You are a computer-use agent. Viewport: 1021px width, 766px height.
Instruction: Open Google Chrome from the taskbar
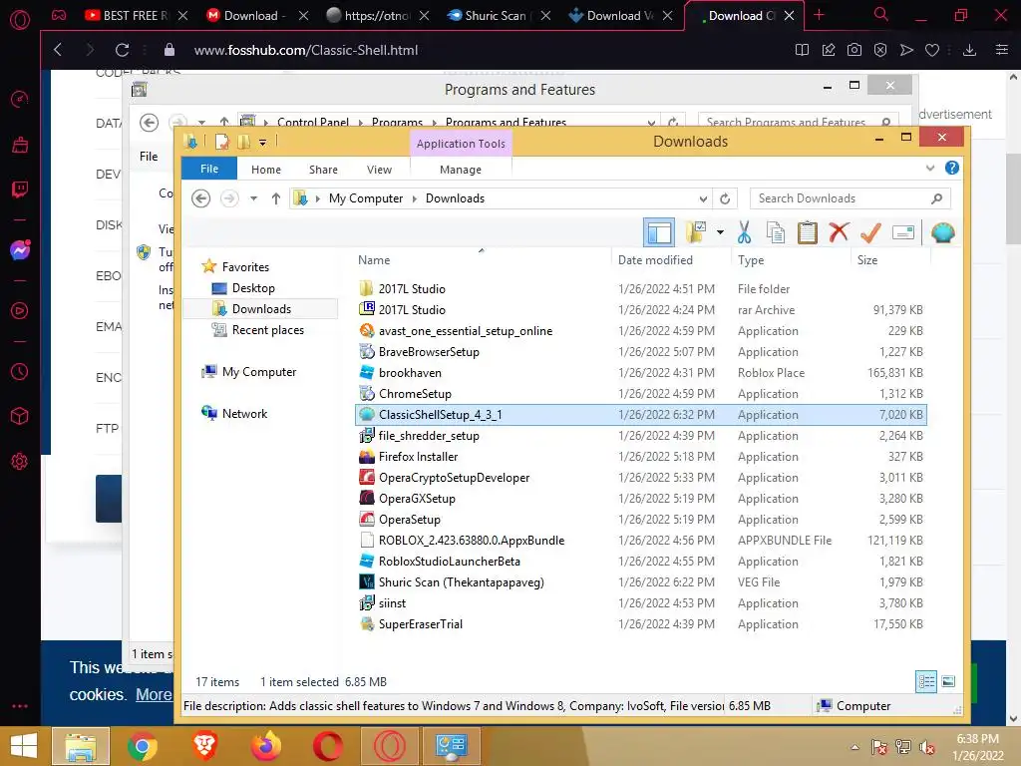142,746
